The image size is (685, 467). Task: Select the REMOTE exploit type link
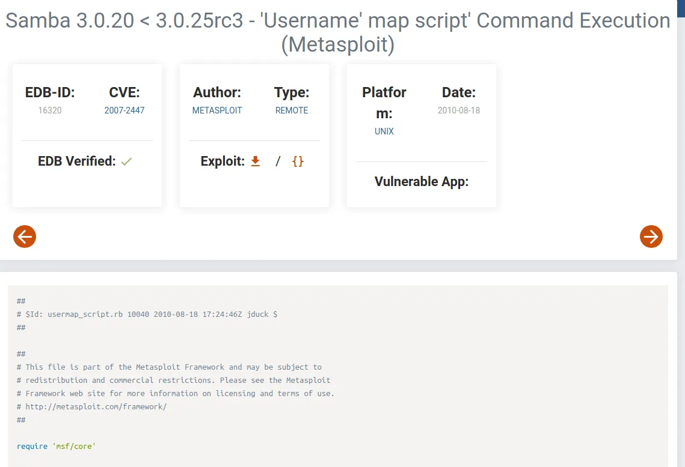coord(292,110)
